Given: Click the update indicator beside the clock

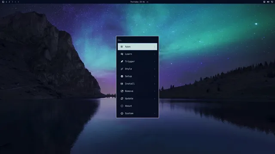Looking at the screenshot, I should click(x=147, y=2).
